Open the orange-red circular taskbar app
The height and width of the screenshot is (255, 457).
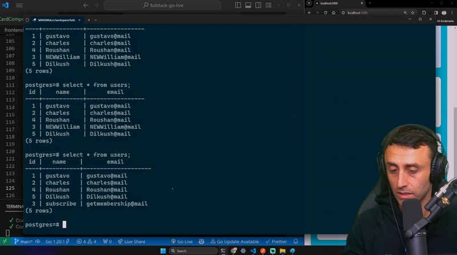(263, 250)
